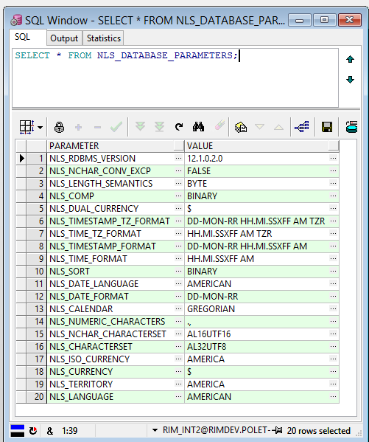Click inside the SQL editor text area
Screen dimensions: 369x442
click(x=175, y=77)
